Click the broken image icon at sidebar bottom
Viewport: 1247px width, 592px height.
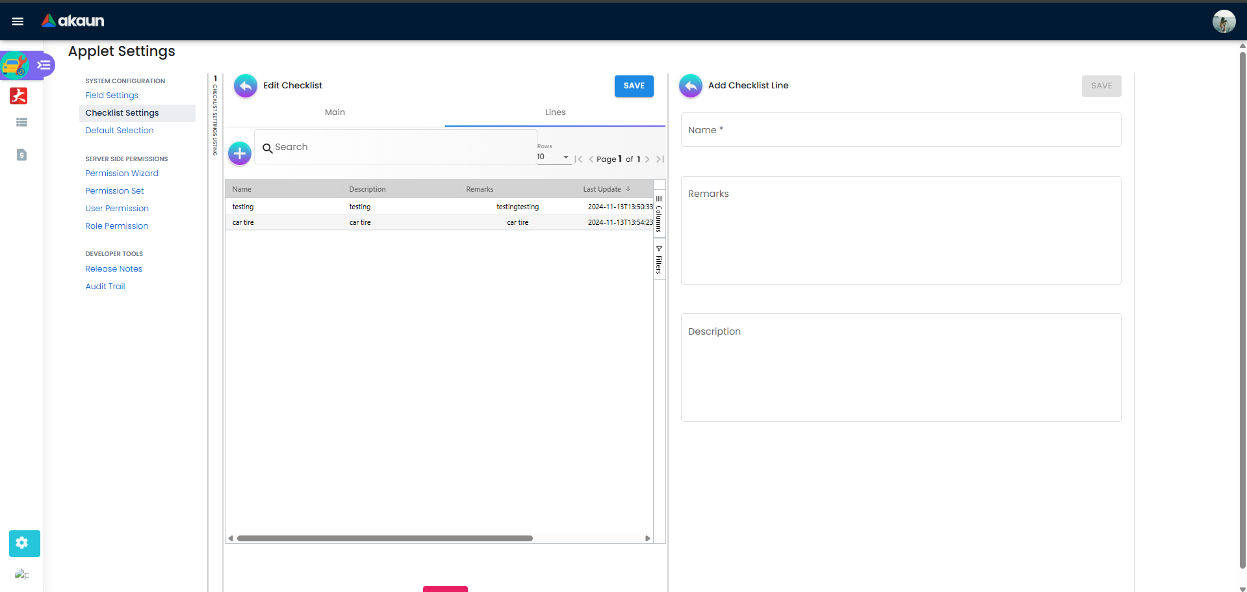point(21,574)
